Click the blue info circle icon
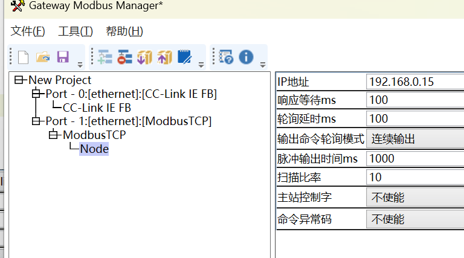This screenshot has width=464, height=258. pyautogui.click(x=246, y=57)
